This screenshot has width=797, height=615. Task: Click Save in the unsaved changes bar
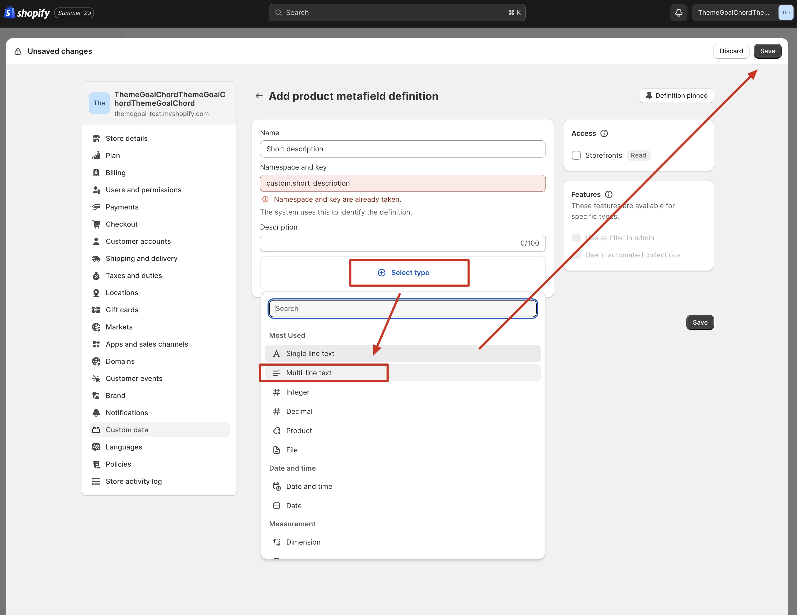(x=768, y=51)
